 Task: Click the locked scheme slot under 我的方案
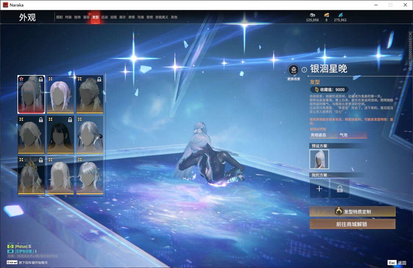[340, 188]
